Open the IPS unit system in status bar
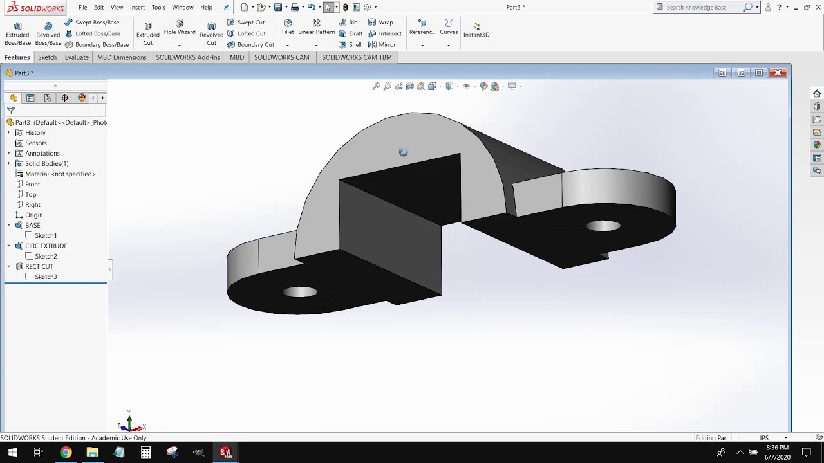The height and width of the screenshot is (463, 824). [764, 438]
